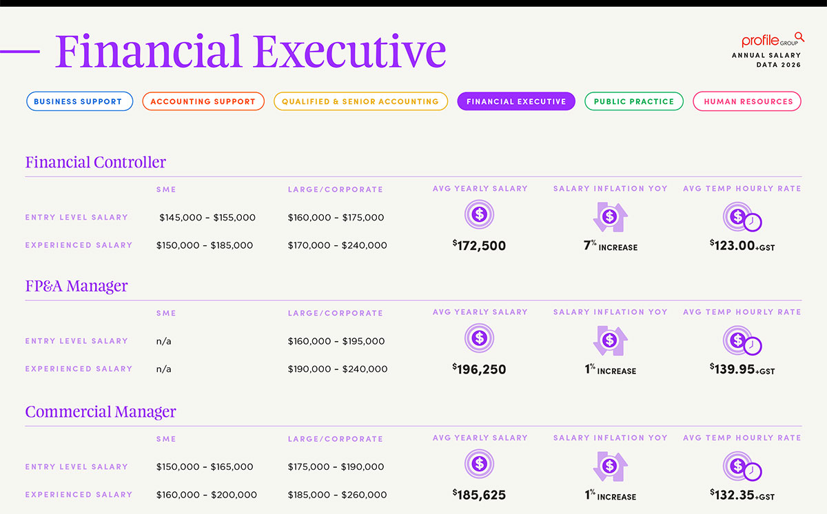
Task: Open the Business Support tab
Action: click(78, 101)
